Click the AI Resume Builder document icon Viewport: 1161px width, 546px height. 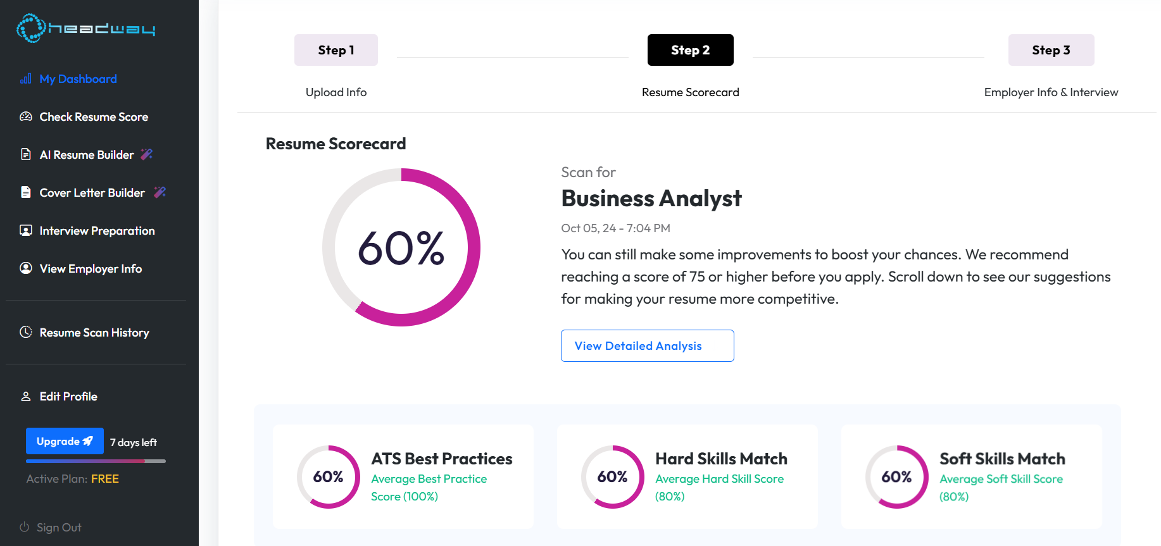click(26, 154)
